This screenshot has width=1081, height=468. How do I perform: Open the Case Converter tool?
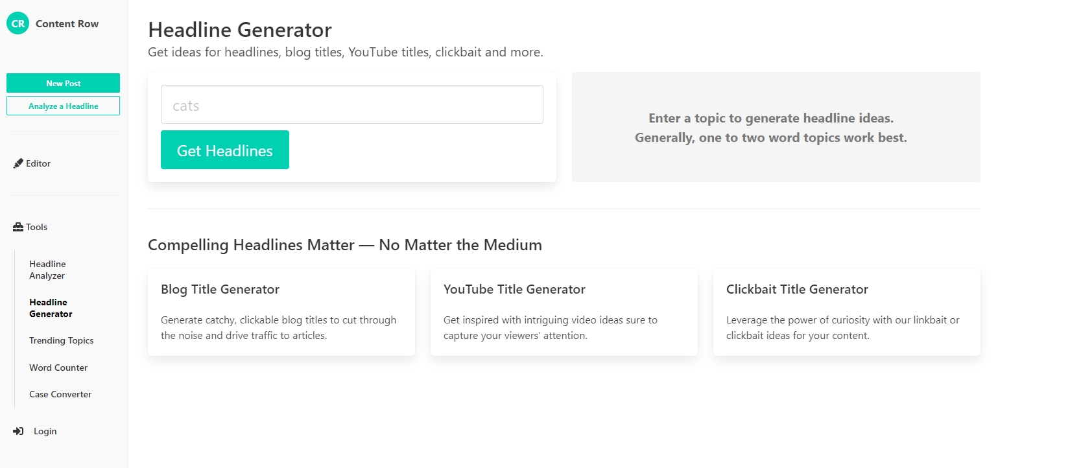60,394
